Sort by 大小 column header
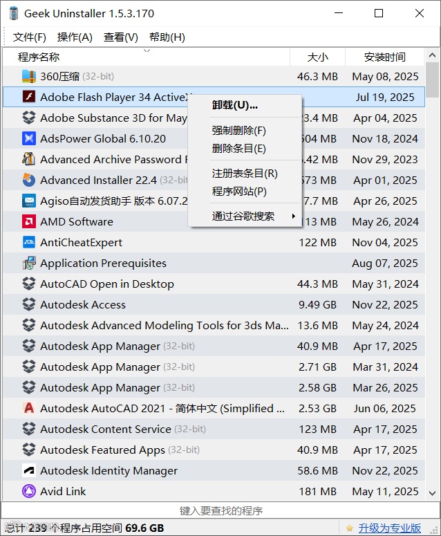441x536 pixels. [x=317, y=57]
